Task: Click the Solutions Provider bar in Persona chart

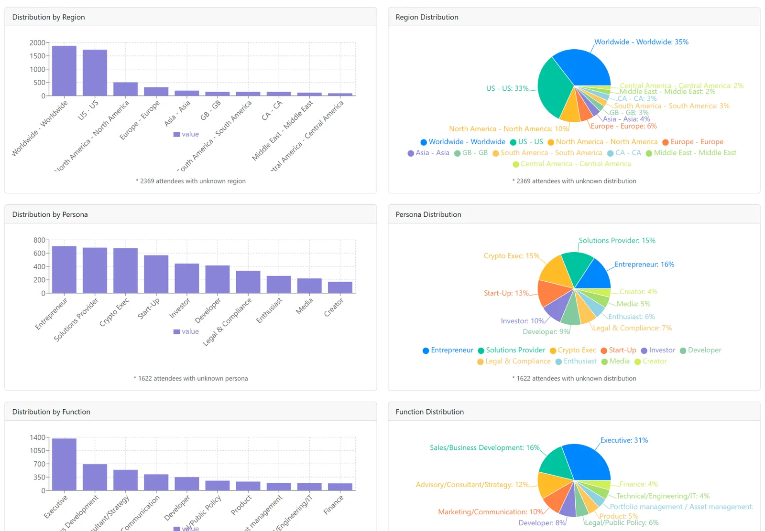Action: 95,270
